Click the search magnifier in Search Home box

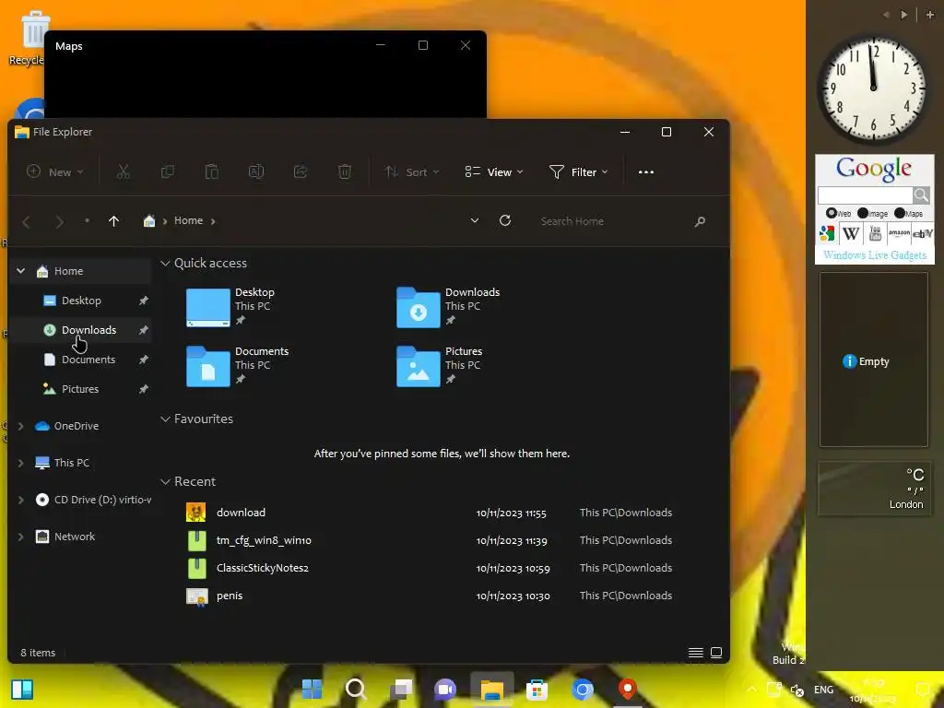pyautogui.click(x=700, y=221)
